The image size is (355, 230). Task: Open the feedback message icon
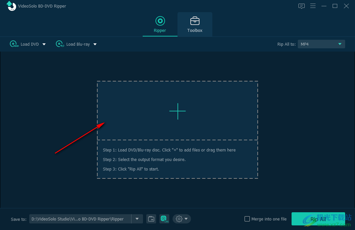pos(301,6)
